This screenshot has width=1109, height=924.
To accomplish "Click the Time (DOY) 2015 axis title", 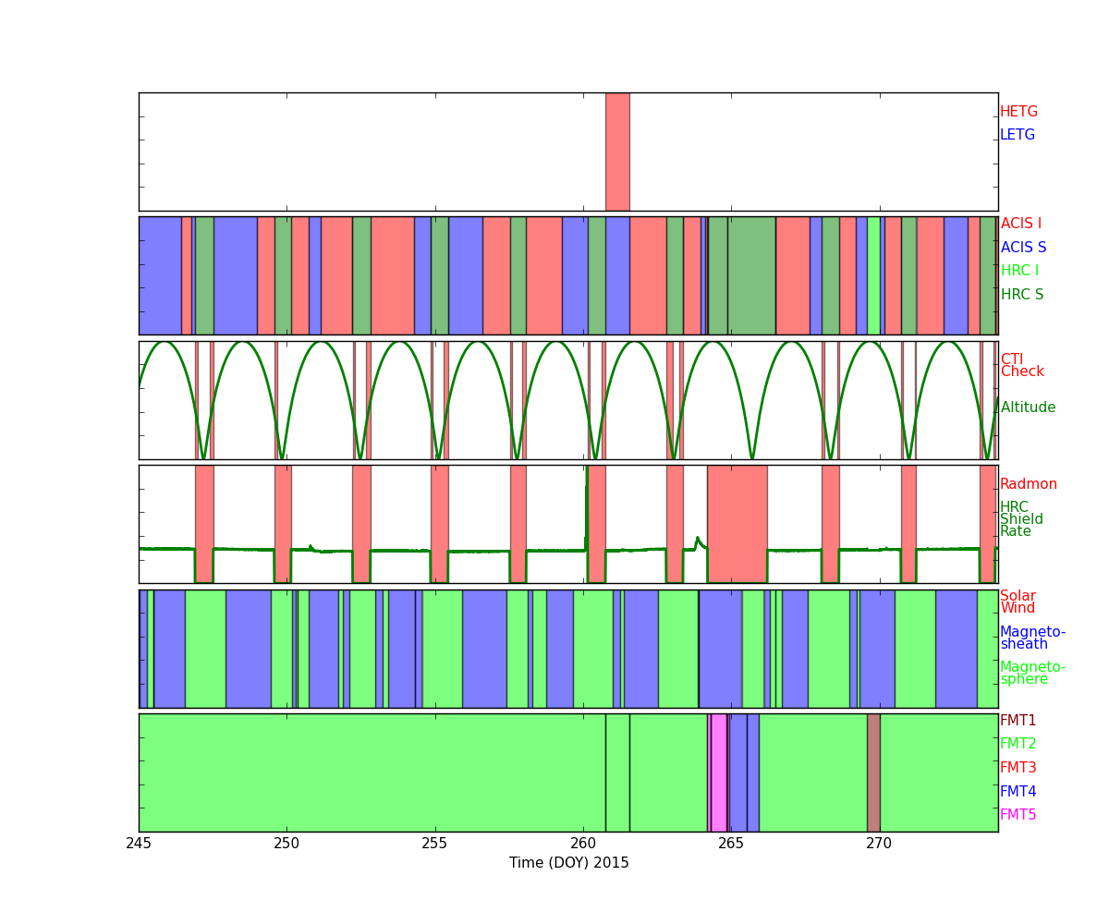I will click(x=568, y=863).
